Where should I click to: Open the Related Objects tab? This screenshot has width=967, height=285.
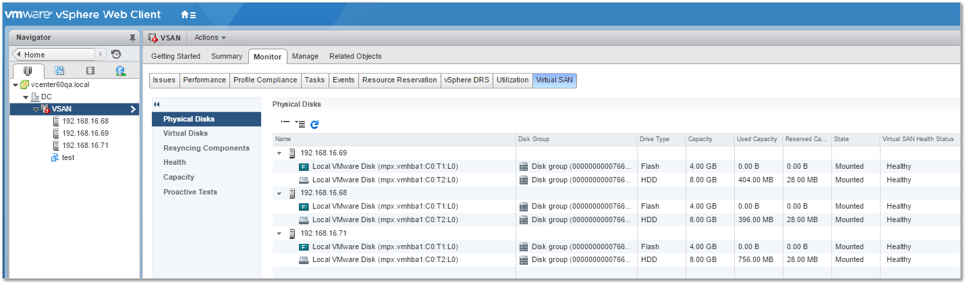356,56
